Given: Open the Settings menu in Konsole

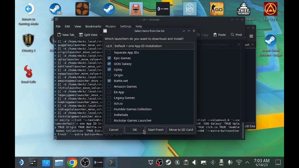Looking at the screenshot, I should 126,26.
